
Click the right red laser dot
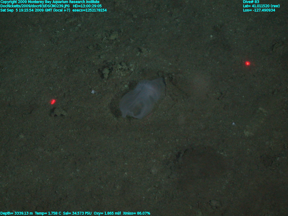247,63
